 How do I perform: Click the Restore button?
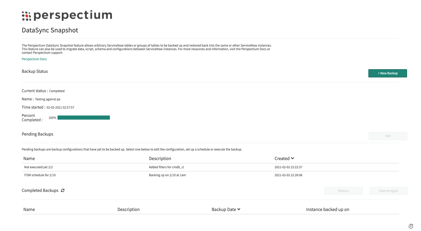coord(344,191)
